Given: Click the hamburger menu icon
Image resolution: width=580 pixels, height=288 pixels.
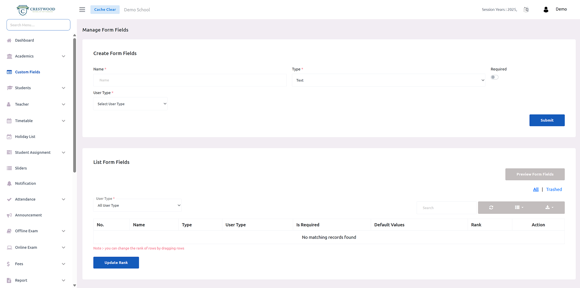Looking at the screenshot, I should tap(82, 10).
